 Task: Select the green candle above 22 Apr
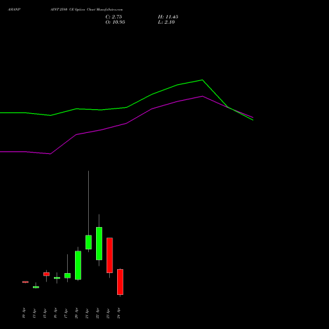click(99, 243)
